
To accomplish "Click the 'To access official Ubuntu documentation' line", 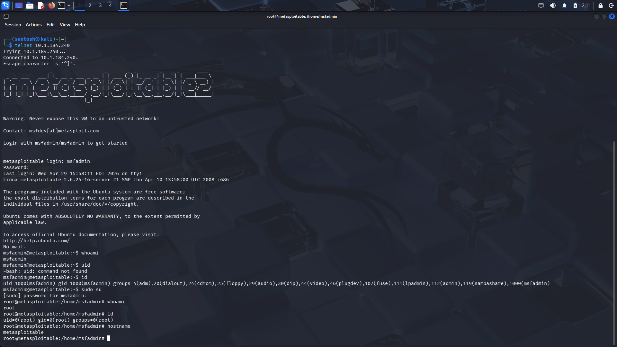I will [81, 235].
